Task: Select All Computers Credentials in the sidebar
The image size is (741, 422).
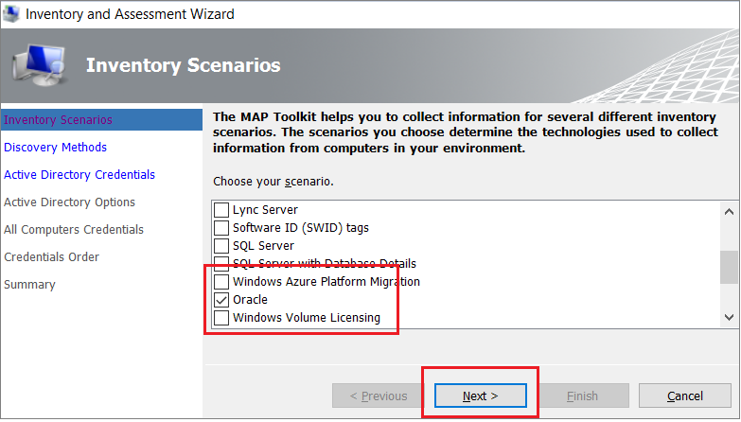Action: point(74,230)
